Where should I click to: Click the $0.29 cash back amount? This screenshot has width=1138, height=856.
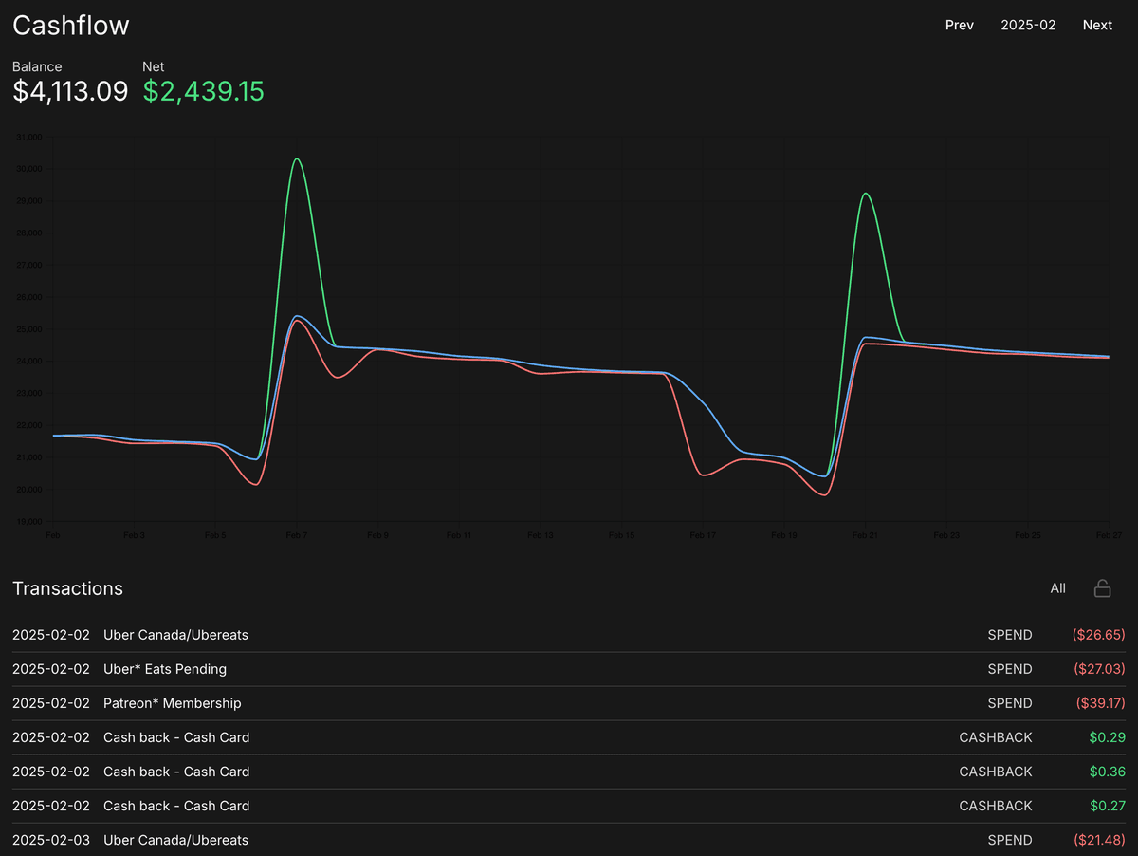tap(1107, 737)
